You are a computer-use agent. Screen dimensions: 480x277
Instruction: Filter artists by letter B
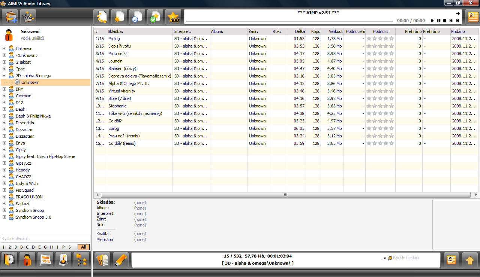21,247
